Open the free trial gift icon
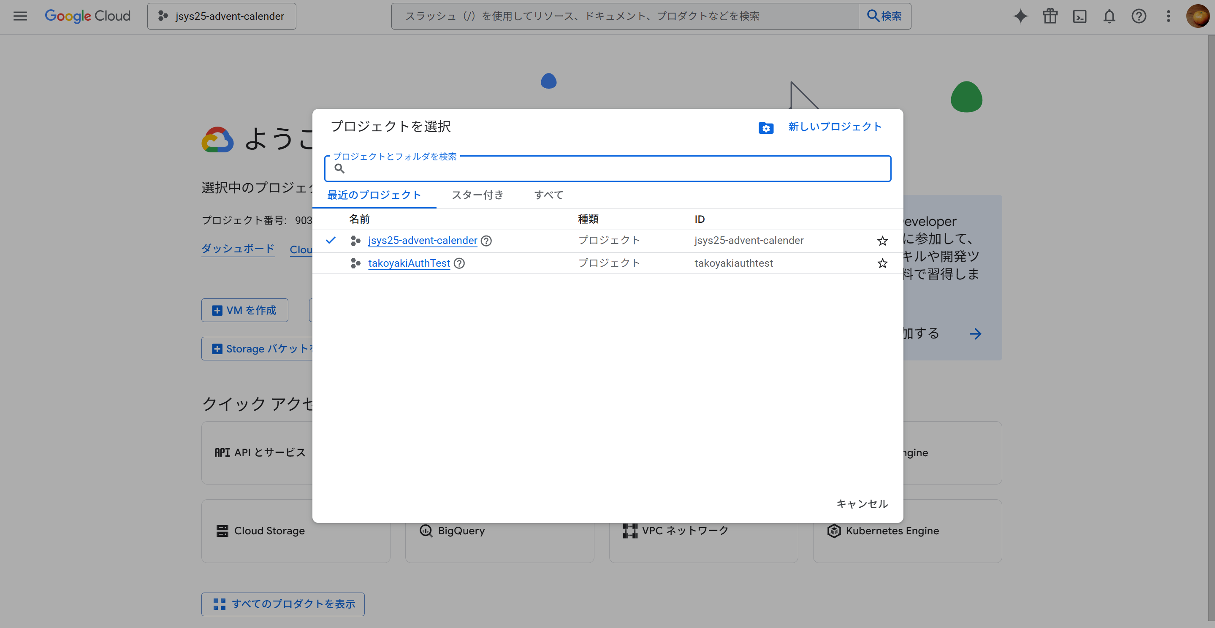This screenshot has width=1215, height=628. (1050, 16)
